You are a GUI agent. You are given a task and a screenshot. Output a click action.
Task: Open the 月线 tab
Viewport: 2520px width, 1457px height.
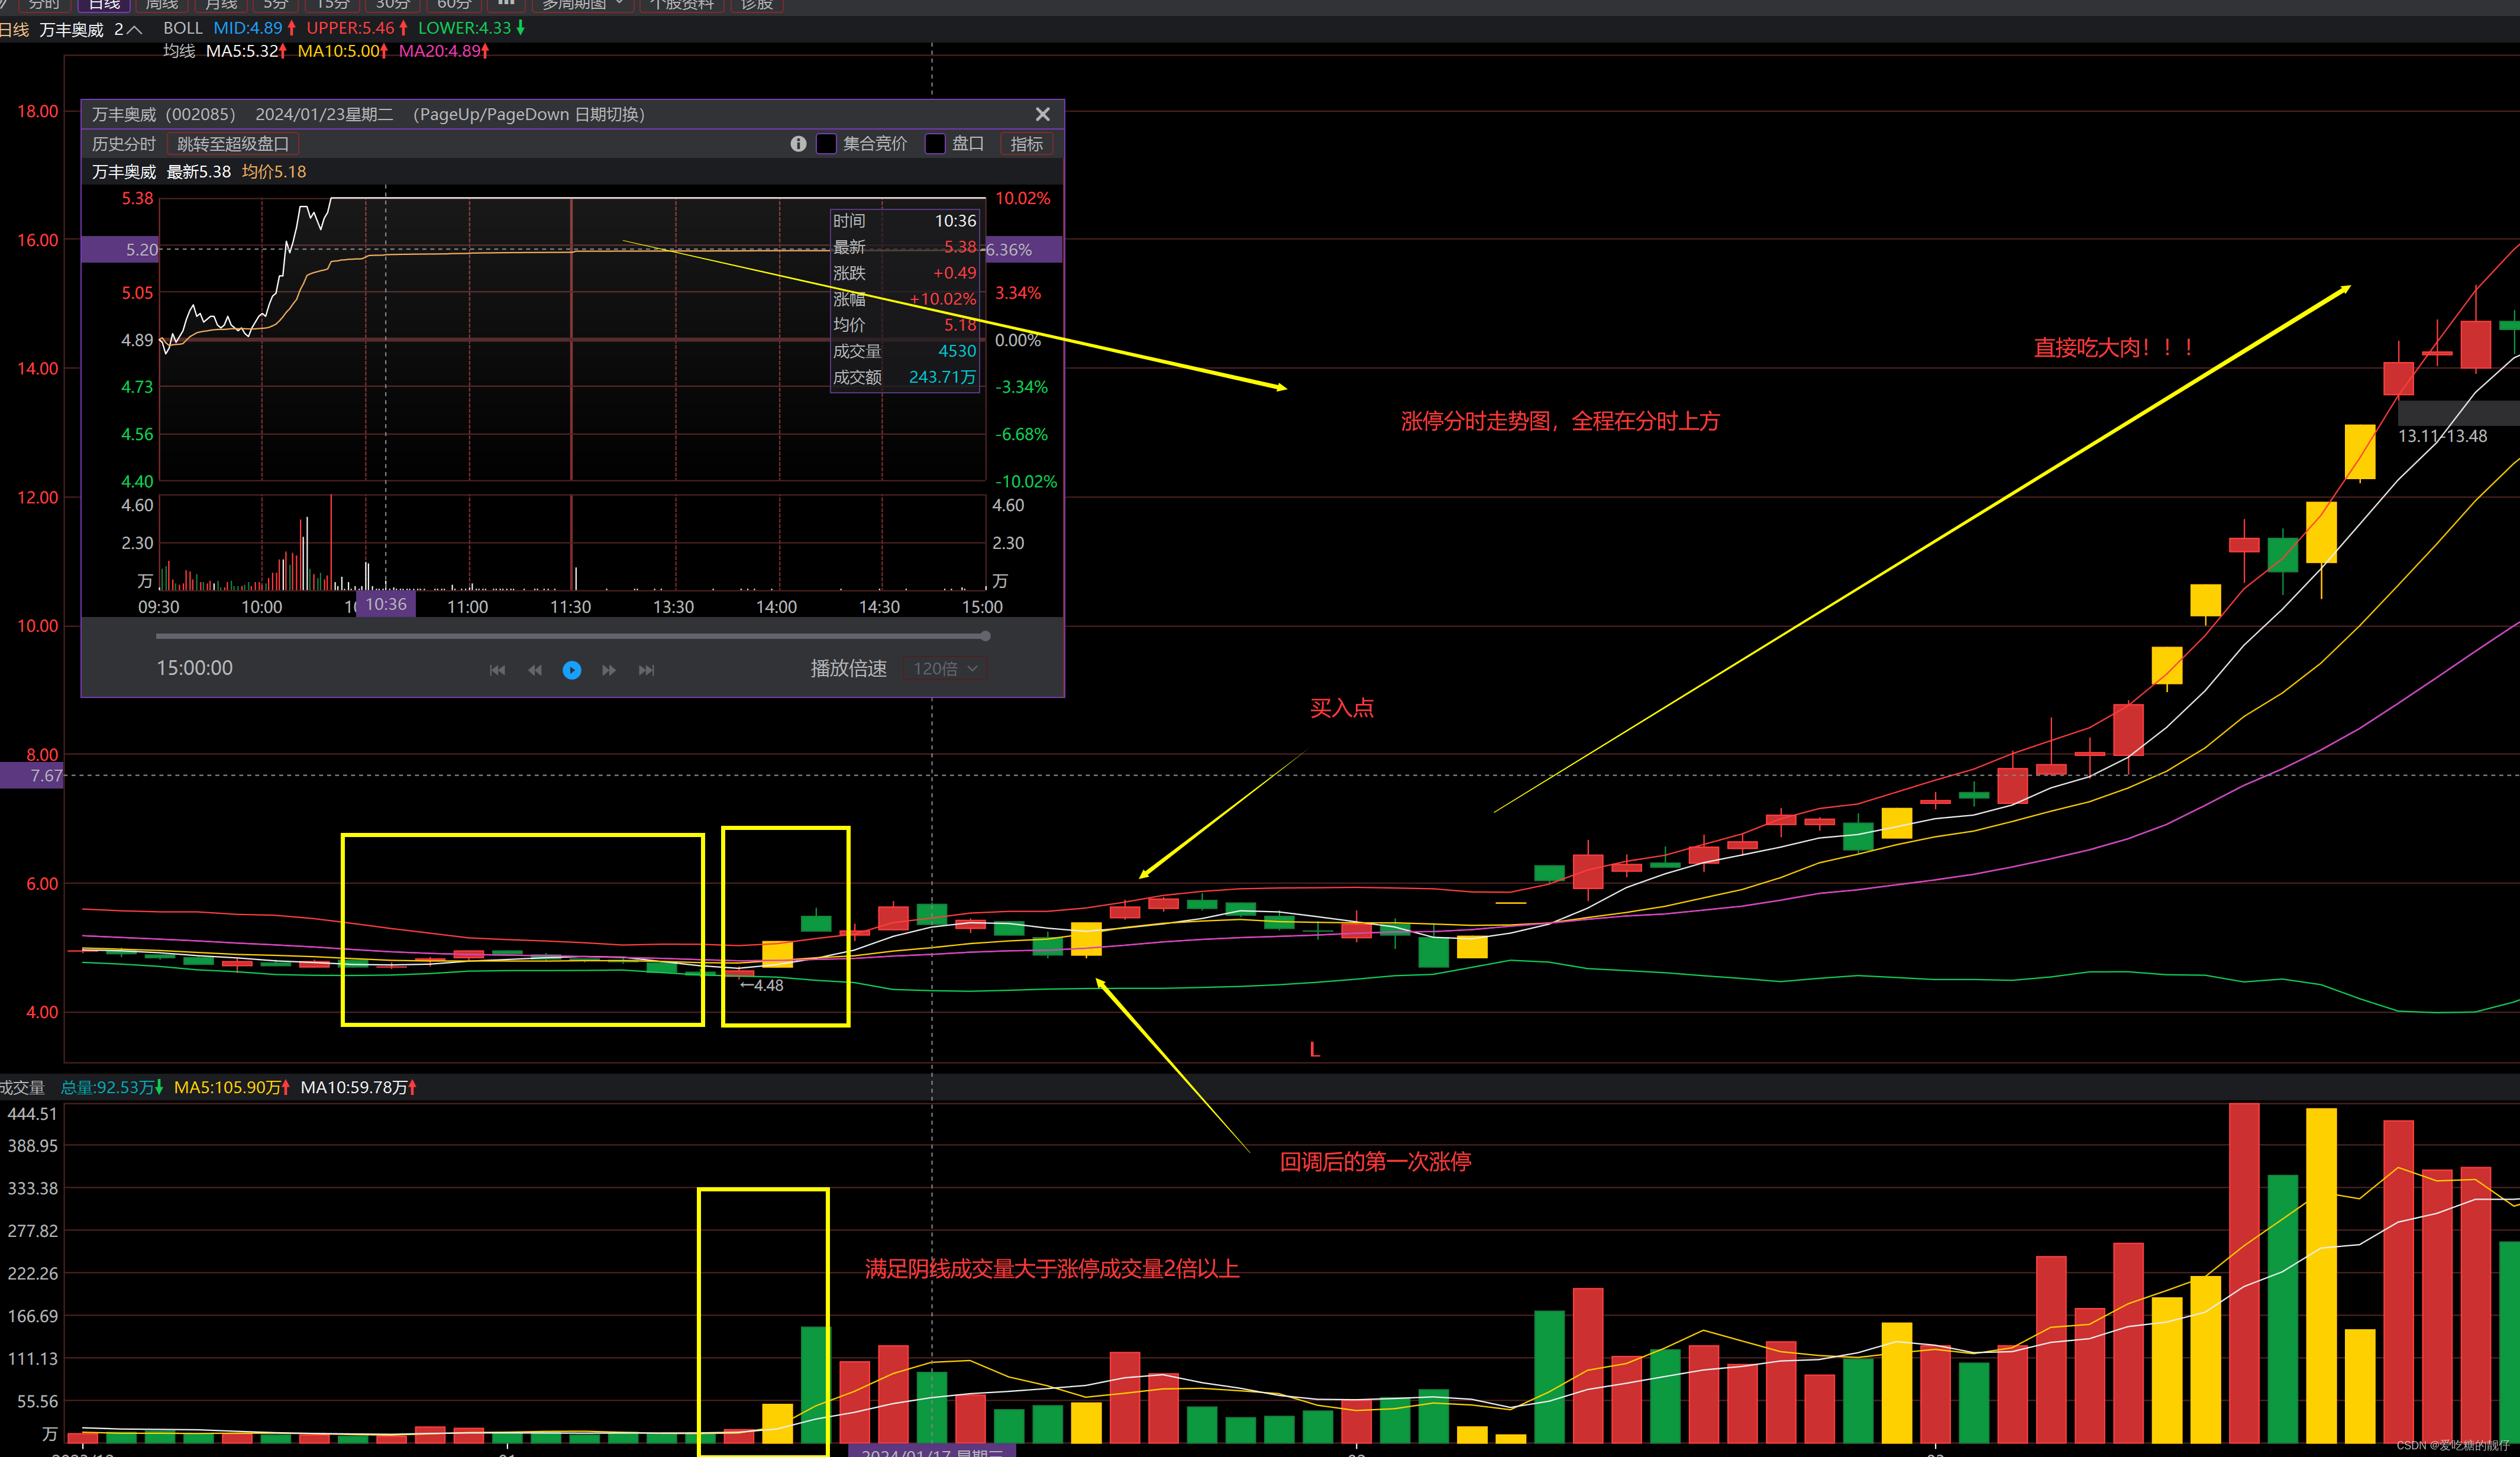point(221,5)
